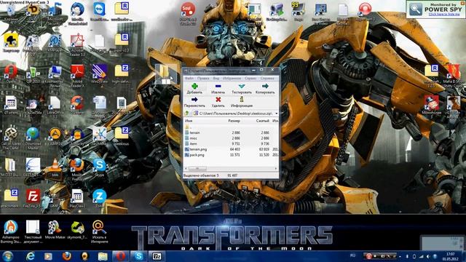Click the blue minus Extract button in 7-Zip
466x262 pixels.
pos(218,88)
